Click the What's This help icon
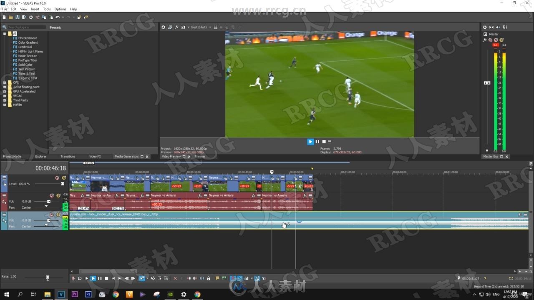Viewport: 534px width, 300px height. [86, 17]
